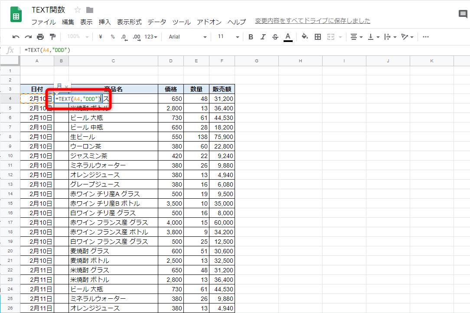Open the 表示形式 menu
The width and height of the screenshot is (470, 313).
[x=129, y=22]
